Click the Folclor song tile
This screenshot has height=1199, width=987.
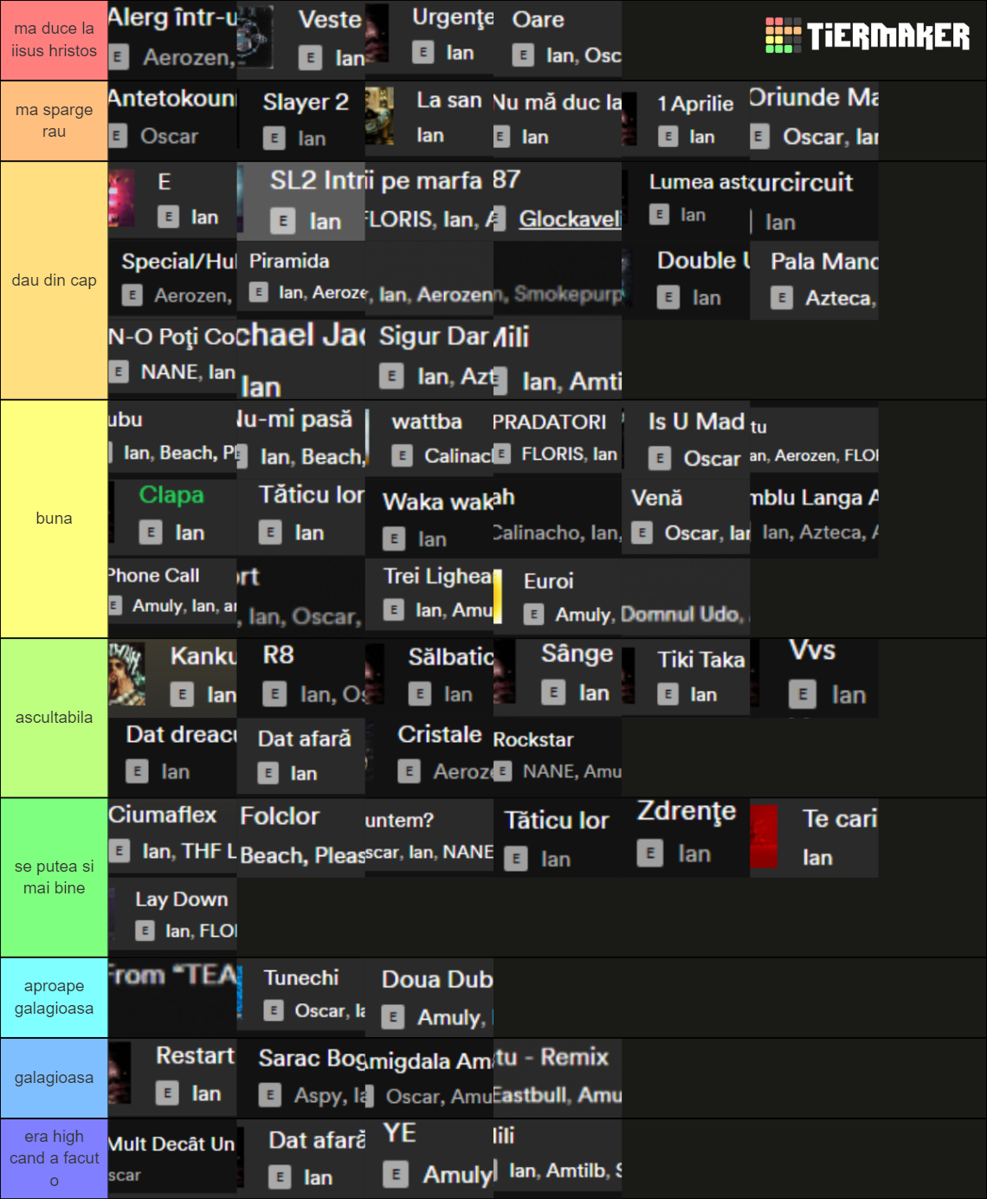click(x=300, y=838)
